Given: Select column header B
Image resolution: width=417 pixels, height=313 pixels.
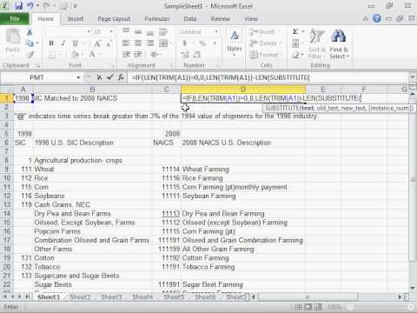Looking at the screenshot, I should coord(93,89).
